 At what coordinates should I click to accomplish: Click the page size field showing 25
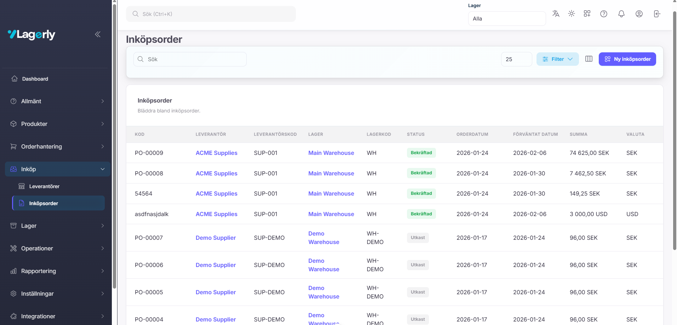(516, 59)
